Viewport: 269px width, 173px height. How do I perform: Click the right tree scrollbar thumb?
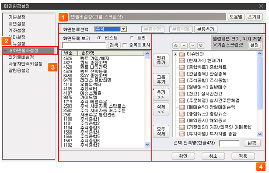pyautogui.click(x=260, y=83)
